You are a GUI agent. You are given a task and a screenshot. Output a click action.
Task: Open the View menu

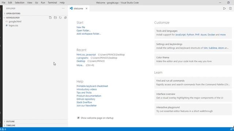click(x=30, y=3)
